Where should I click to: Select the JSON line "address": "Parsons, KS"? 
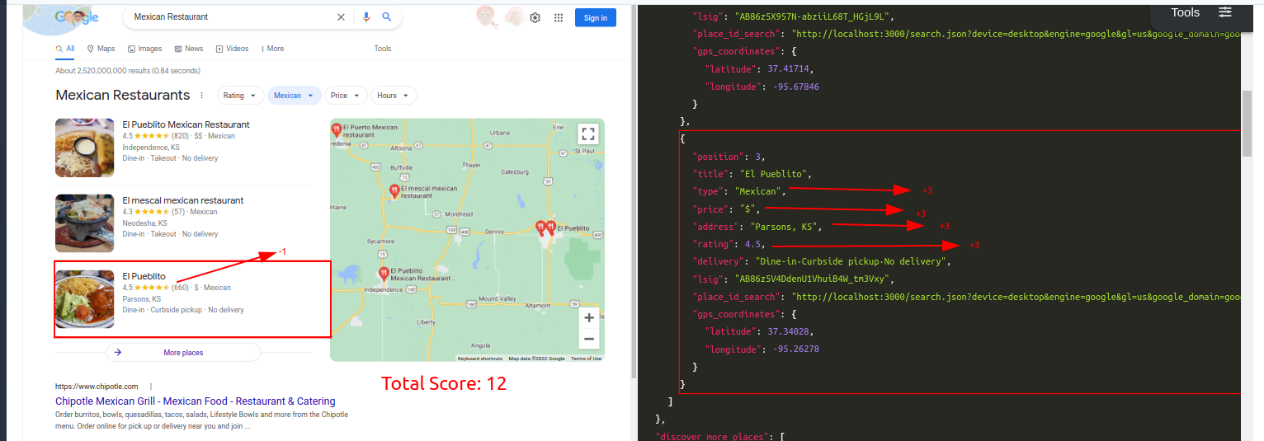[757, 227]
